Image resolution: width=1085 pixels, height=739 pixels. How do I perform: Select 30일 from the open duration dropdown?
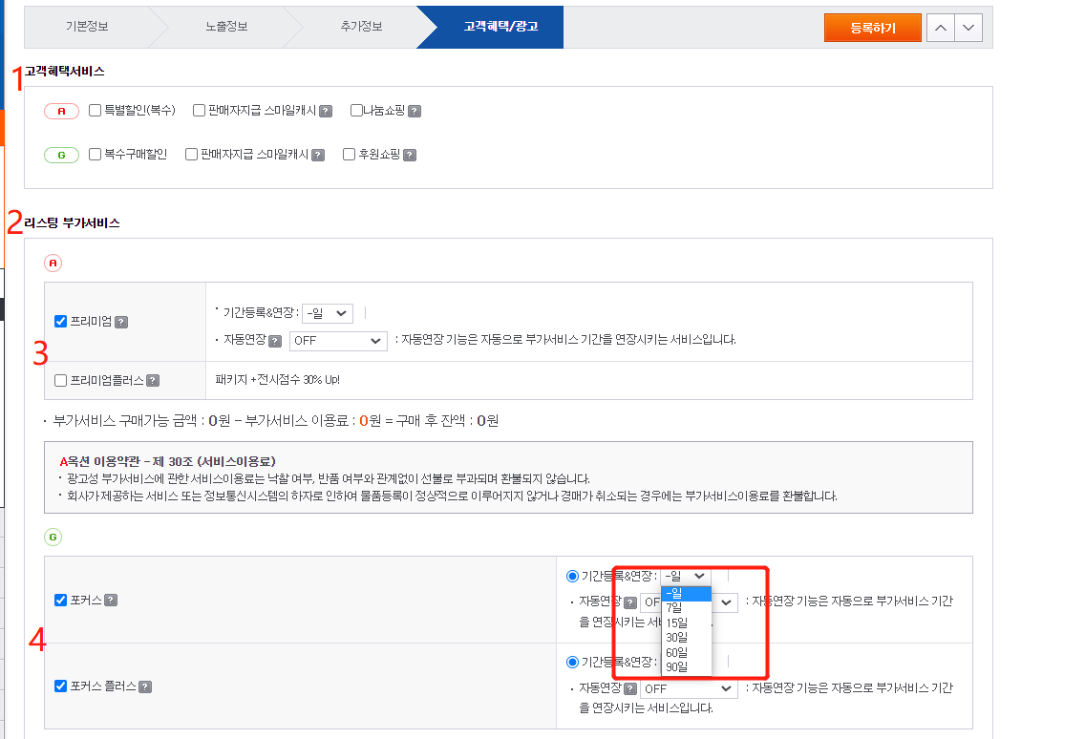tap(677, 639)
